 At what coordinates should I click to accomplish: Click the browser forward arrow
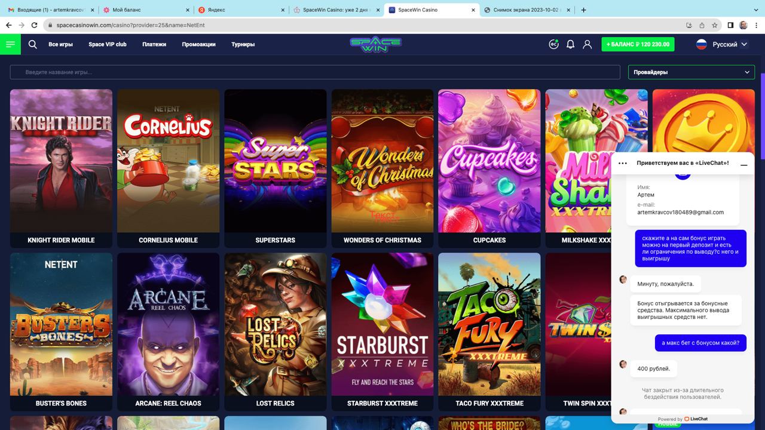click(x=22, y=25)
